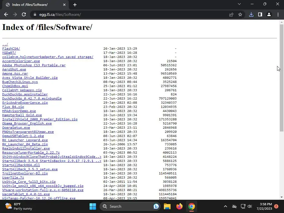284x213 pixels.
Task: View site info via the lock icon
Action: [35, 14]
